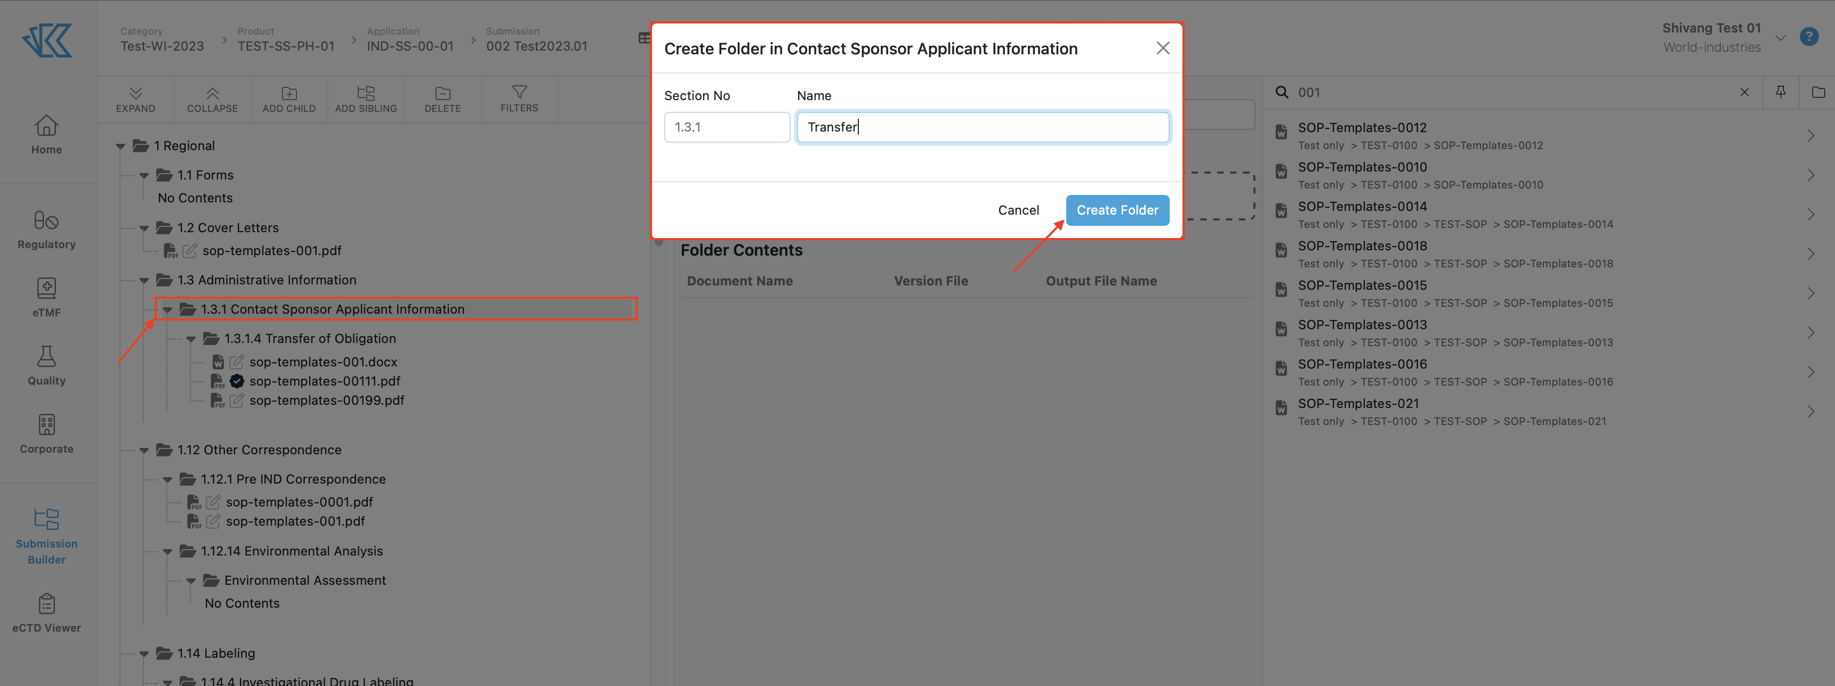
Task: Click the Create Folder button
Action: pyautogui.click(x=1117, y=210)
